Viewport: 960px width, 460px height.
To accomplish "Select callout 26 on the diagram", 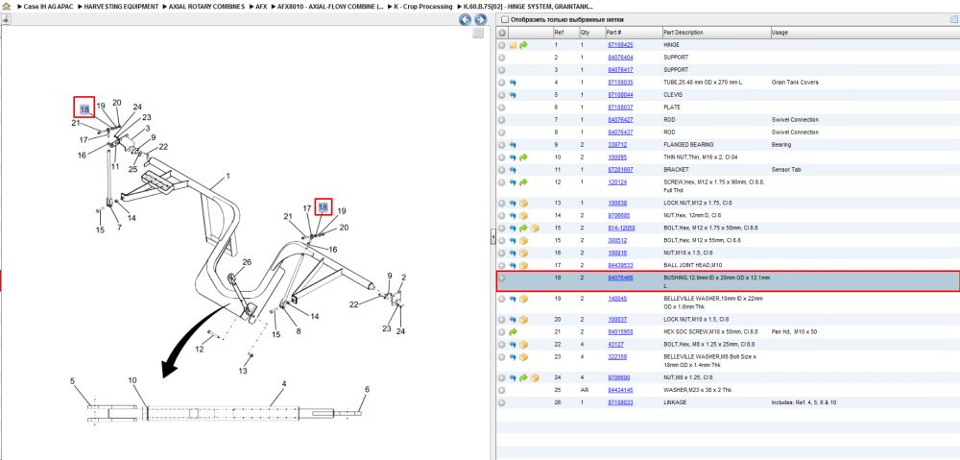I will tap(247, 263).
